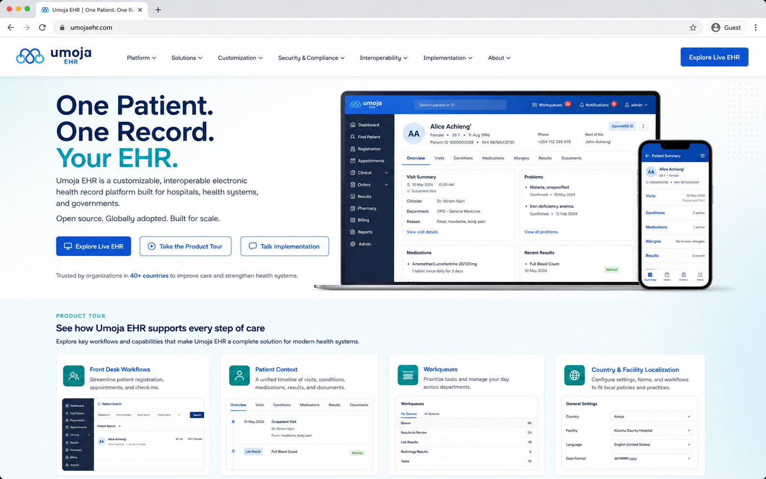766x479 pixels.
Task: Click the globe icon for Country & Facility Localization
Action: click(574, 376)
